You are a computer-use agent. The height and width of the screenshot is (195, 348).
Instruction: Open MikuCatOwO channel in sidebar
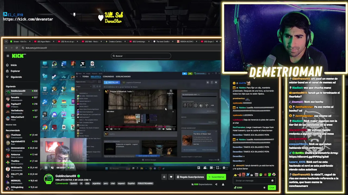click(x=22, y=118)
